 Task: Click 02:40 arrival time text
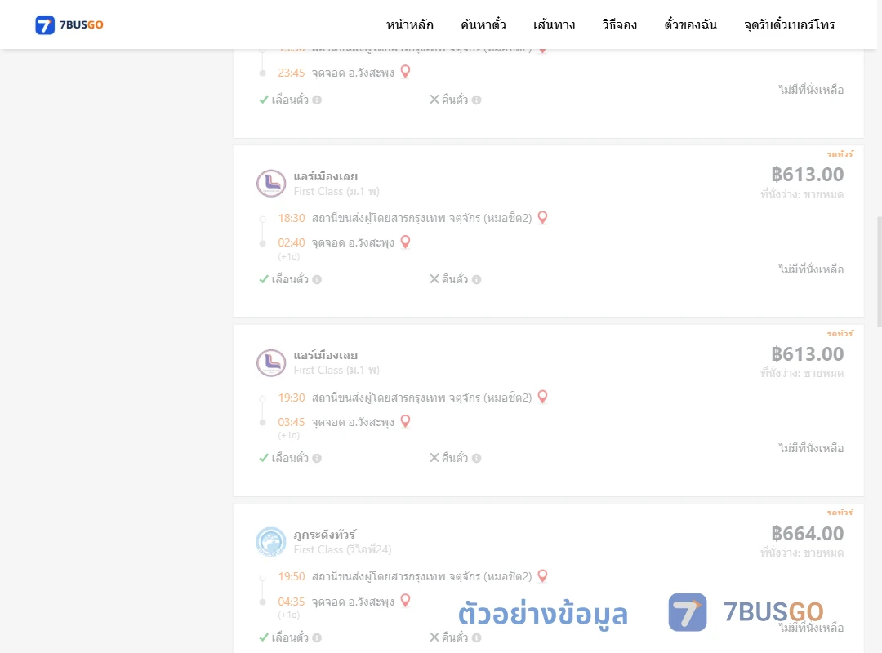(292, 243)
